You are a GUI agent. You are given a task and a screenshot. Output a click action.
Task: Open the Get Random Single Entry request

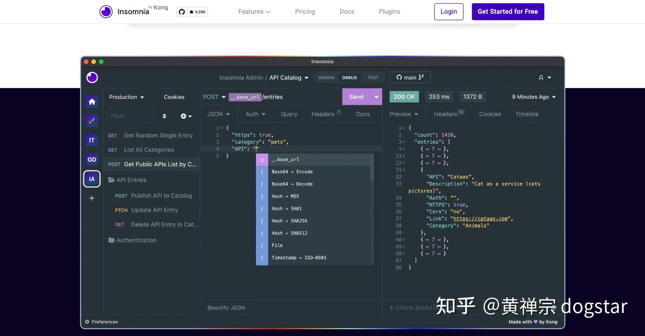click(x=151, y=136)
